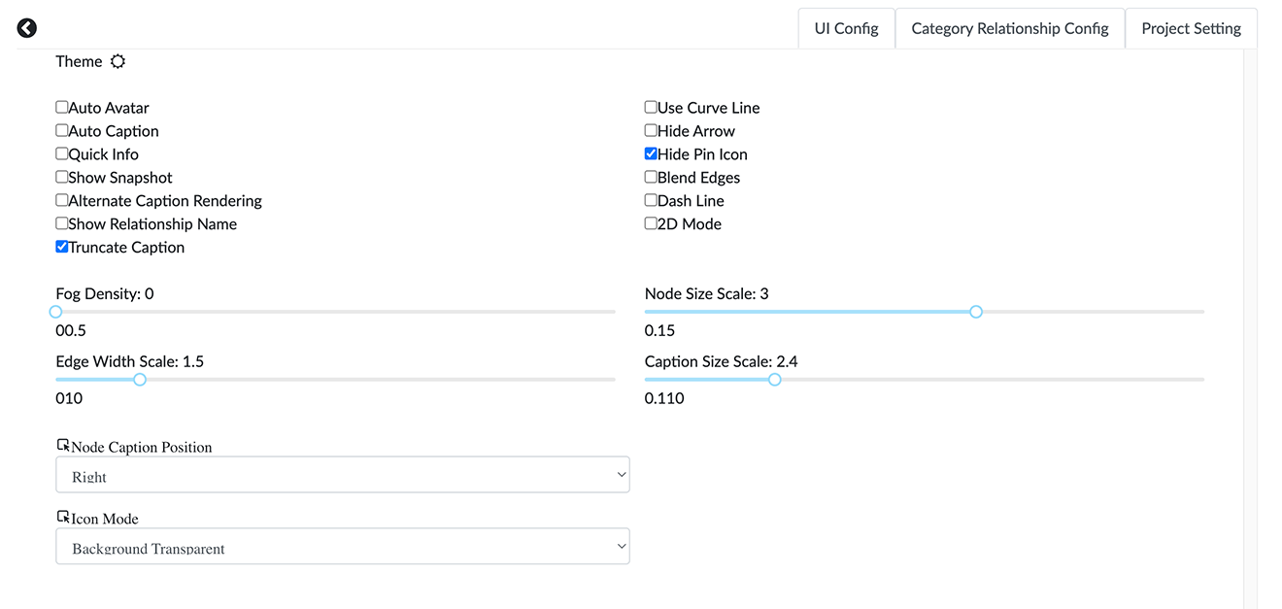Click the Caption Size Scale slider handle
The image size is (1282, 609).
click(774, 379)
